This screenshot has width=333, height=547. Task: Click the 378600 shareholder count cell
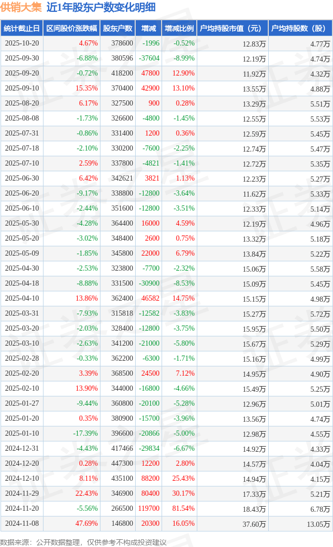(122, 43)
